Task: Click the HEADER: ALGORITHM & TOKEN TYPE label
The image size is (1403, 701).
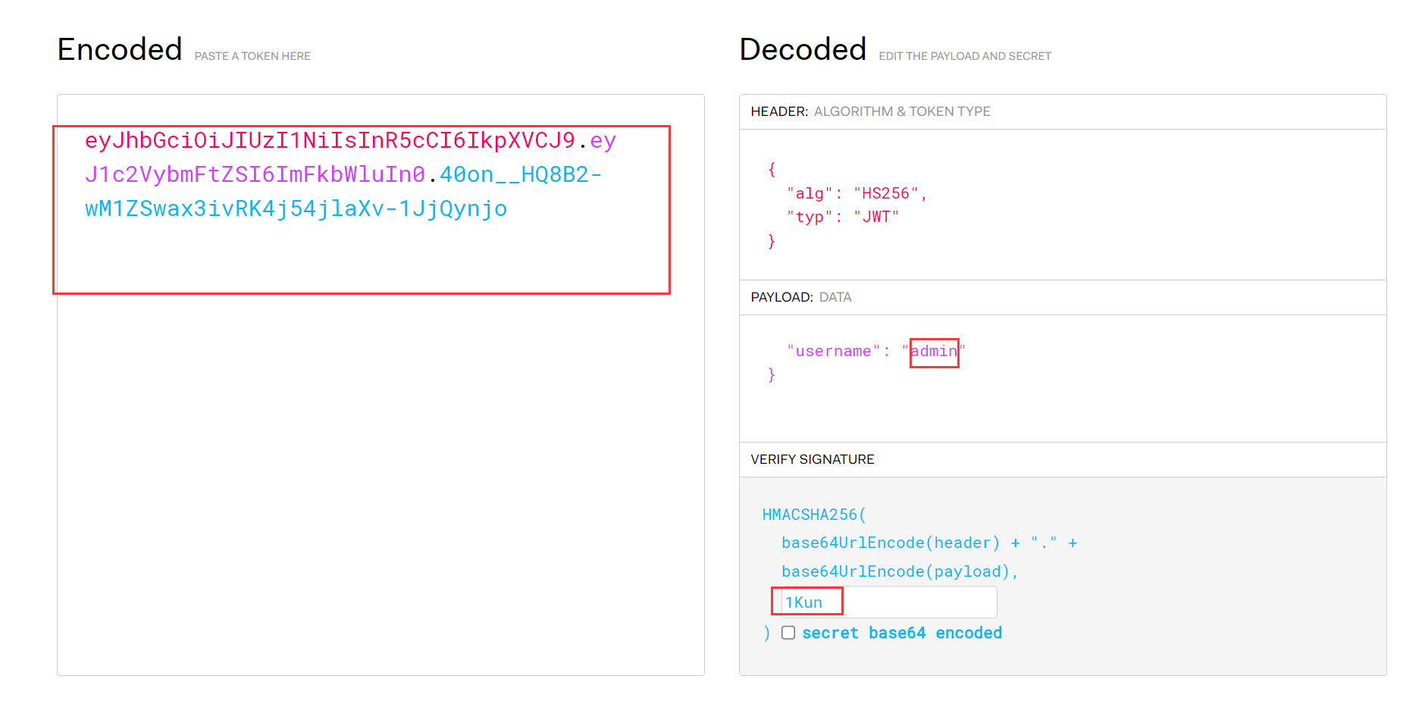Action: 870,111
